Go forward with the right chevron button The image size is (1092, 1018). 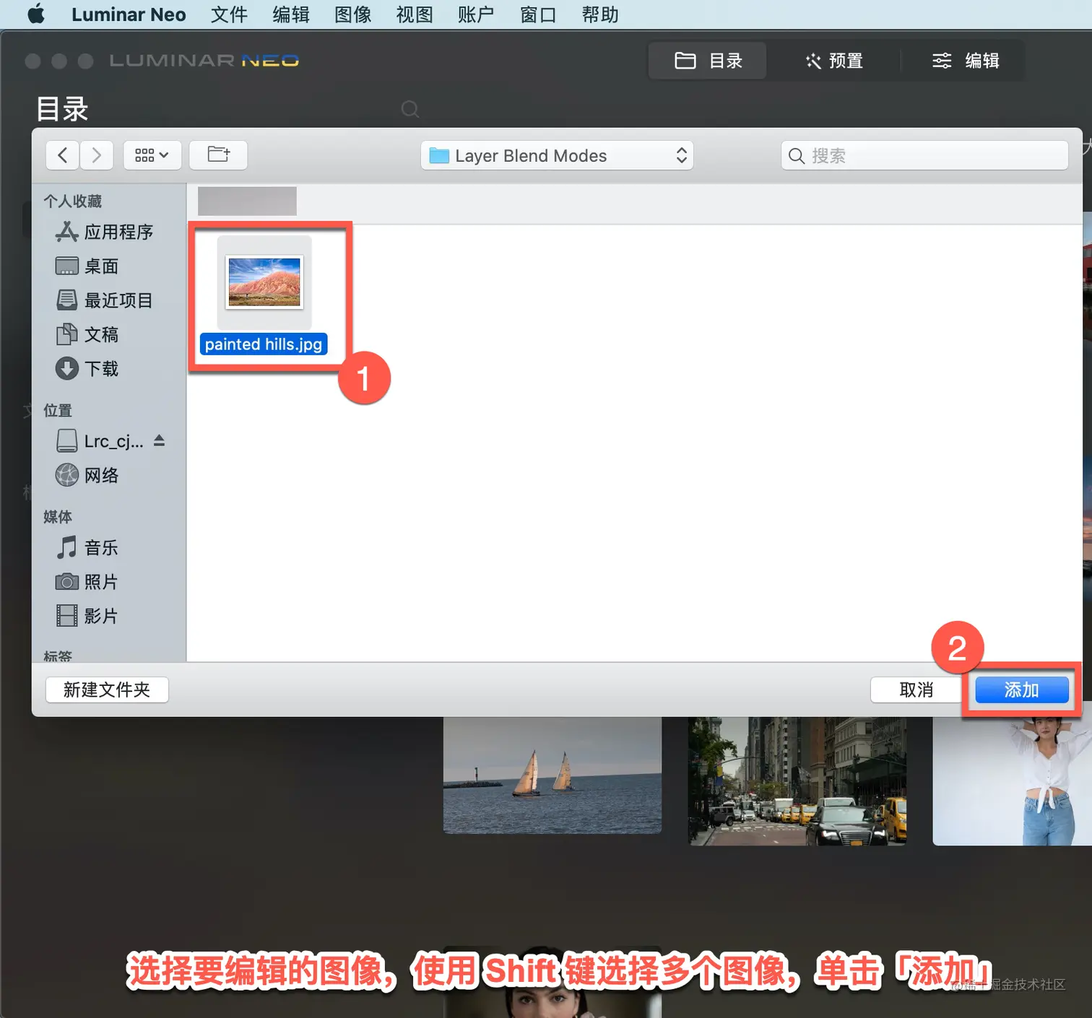[96, 155]
